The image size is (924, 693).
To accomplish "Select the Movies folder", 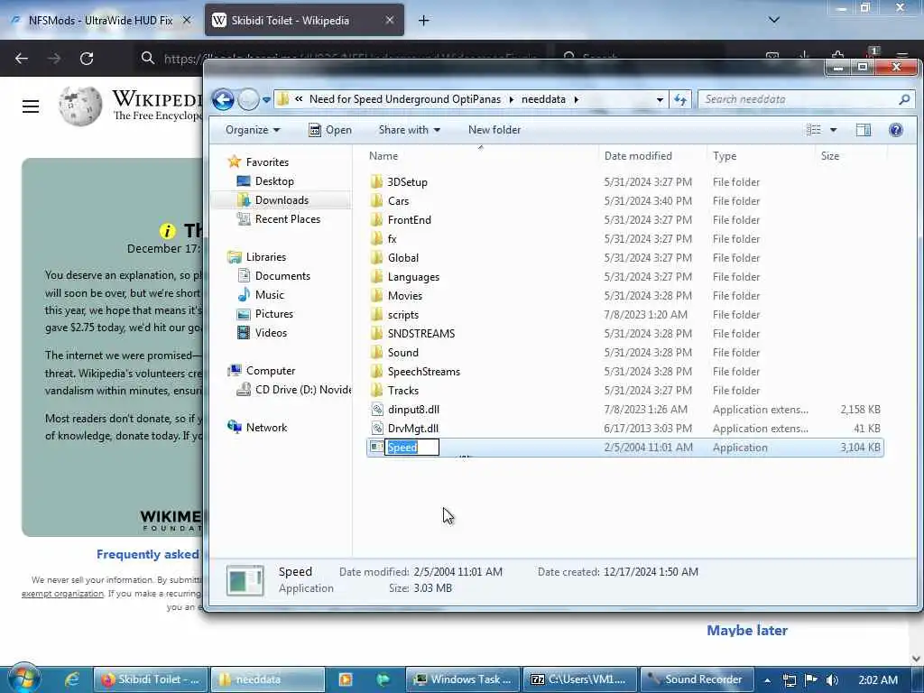I will point(405,295).
